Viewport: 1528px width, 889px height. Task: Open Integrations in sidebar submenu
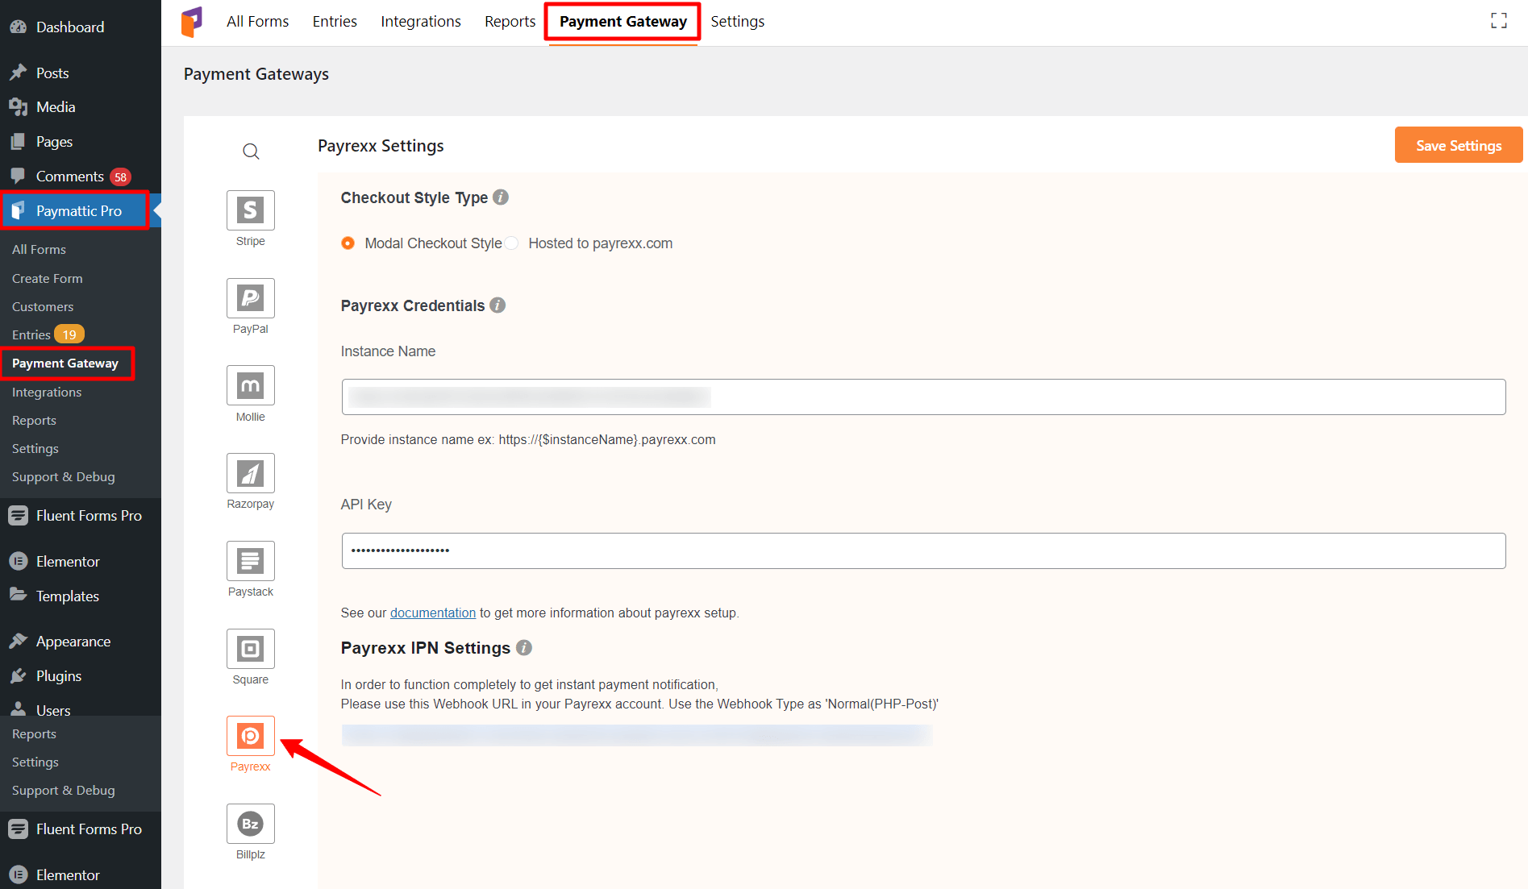pos(47,392)
